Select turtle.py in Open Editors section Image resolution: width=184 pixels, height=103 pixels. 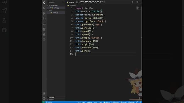[x=56, y=8]
